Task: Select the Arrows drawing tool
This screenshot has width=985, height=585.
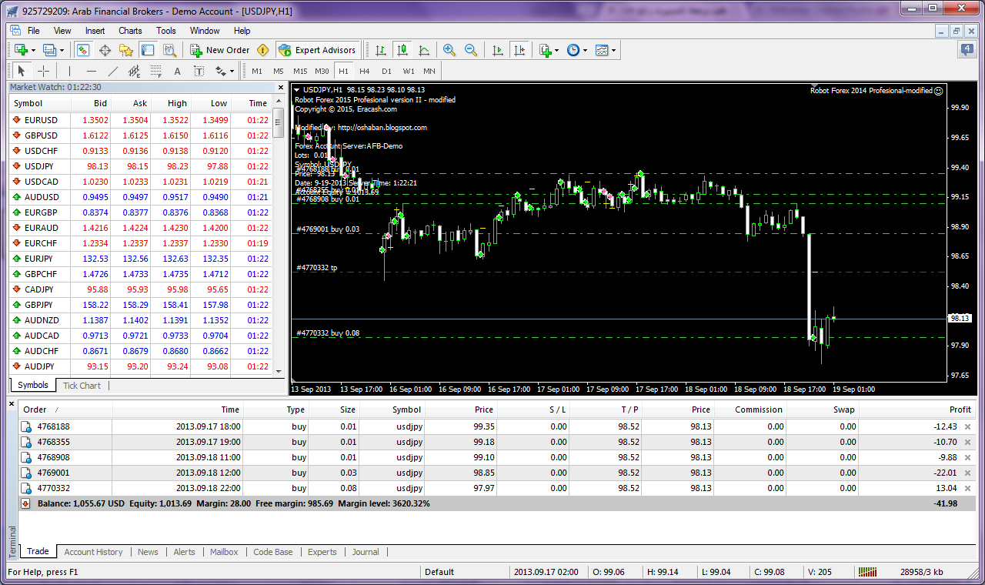Action: (220, 71)
